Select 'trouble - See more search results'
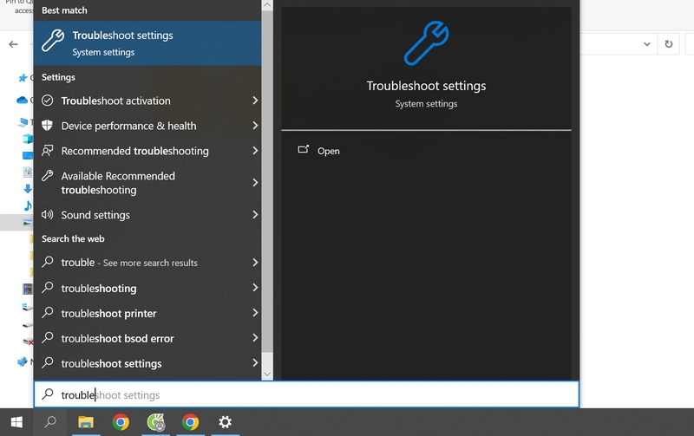The height and width of the screenshot is (436, 694). 147,263
